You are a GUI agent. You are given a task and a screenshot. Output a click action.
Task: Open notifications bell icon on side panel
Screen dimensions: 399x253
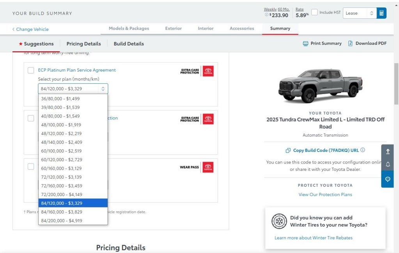click(388, 164)
